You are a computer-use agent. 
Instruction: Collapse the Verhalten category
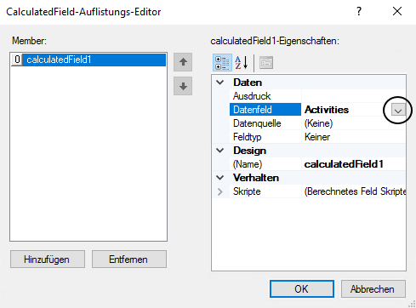[x=220, y=178]
